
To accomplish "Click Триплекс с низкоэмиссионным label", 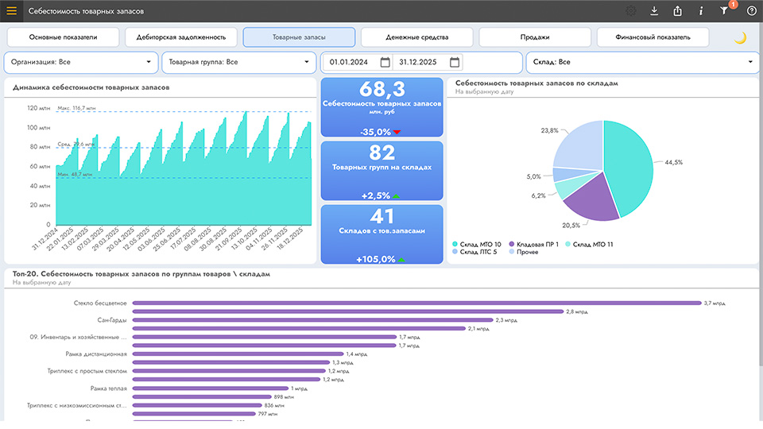I will [x=76, y=405].
